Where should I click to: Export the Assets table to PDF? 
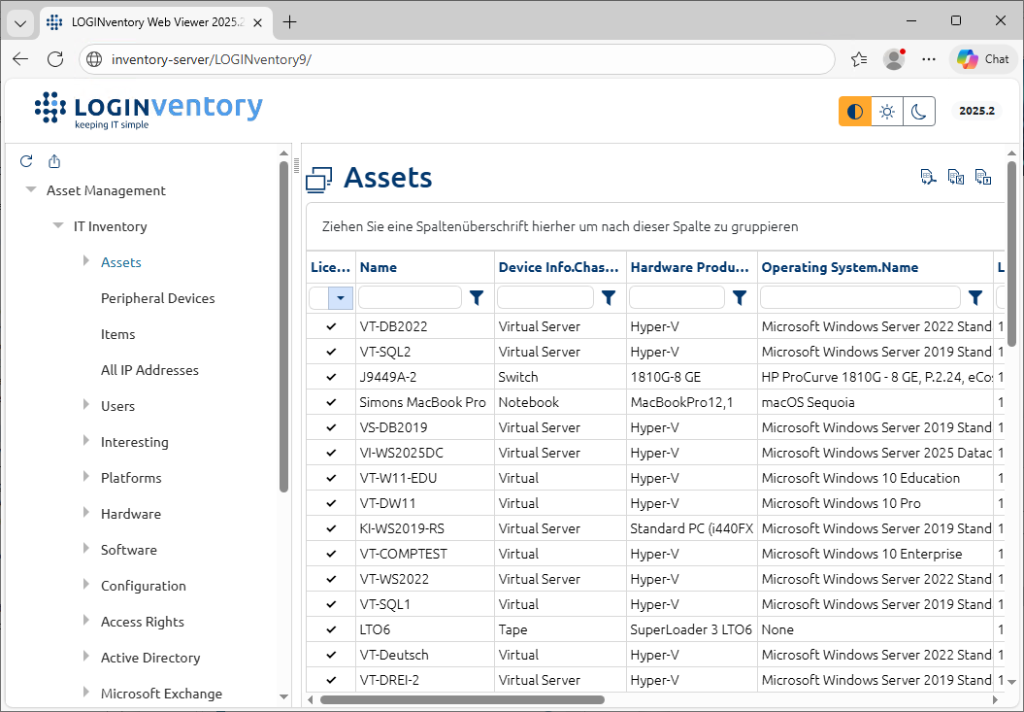(928, 177)
